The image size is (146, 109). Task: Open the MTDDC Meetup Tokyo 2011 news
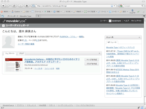point(123,71)
